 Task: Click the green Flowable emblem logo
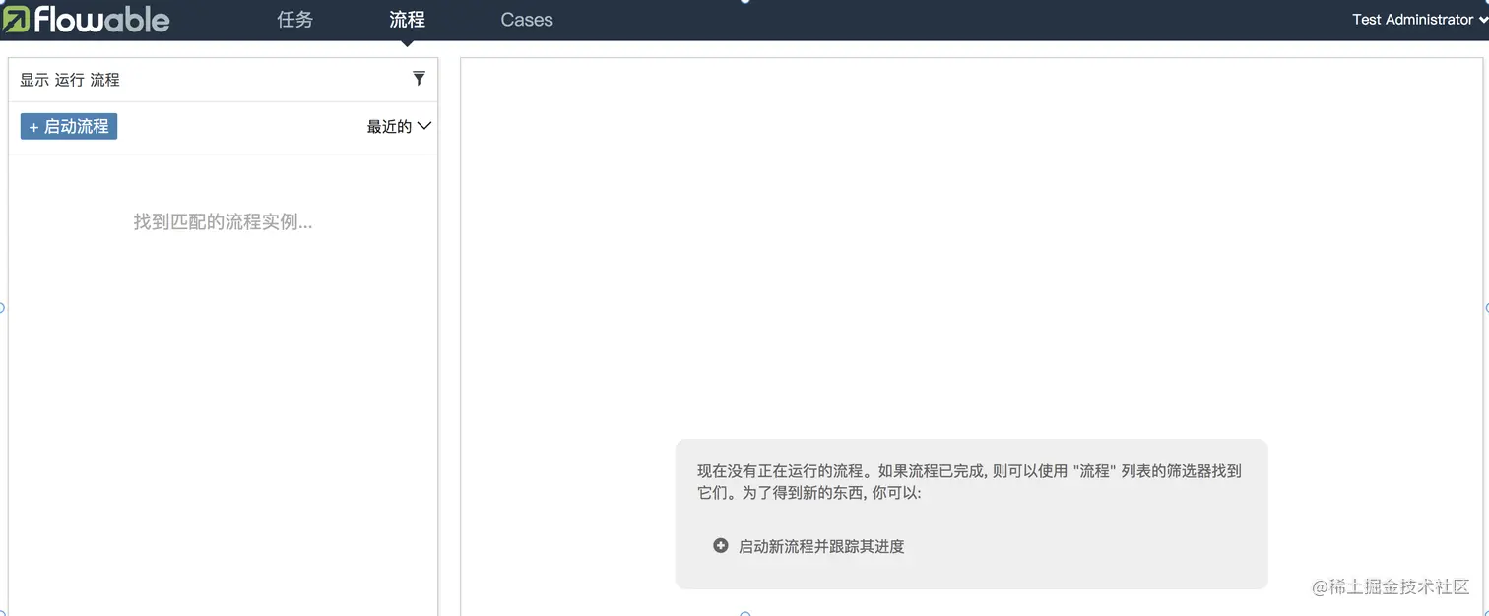tap(17, 18)
